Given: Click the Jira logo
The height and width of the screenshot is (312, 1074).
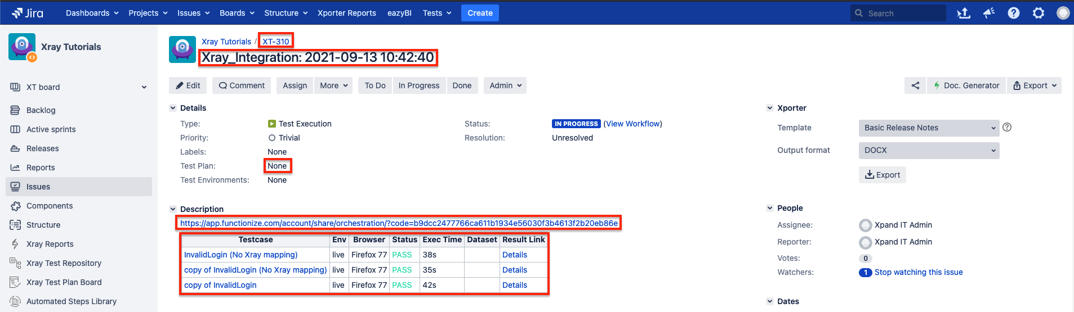Looking at the screenshot, I should [28, 13].
